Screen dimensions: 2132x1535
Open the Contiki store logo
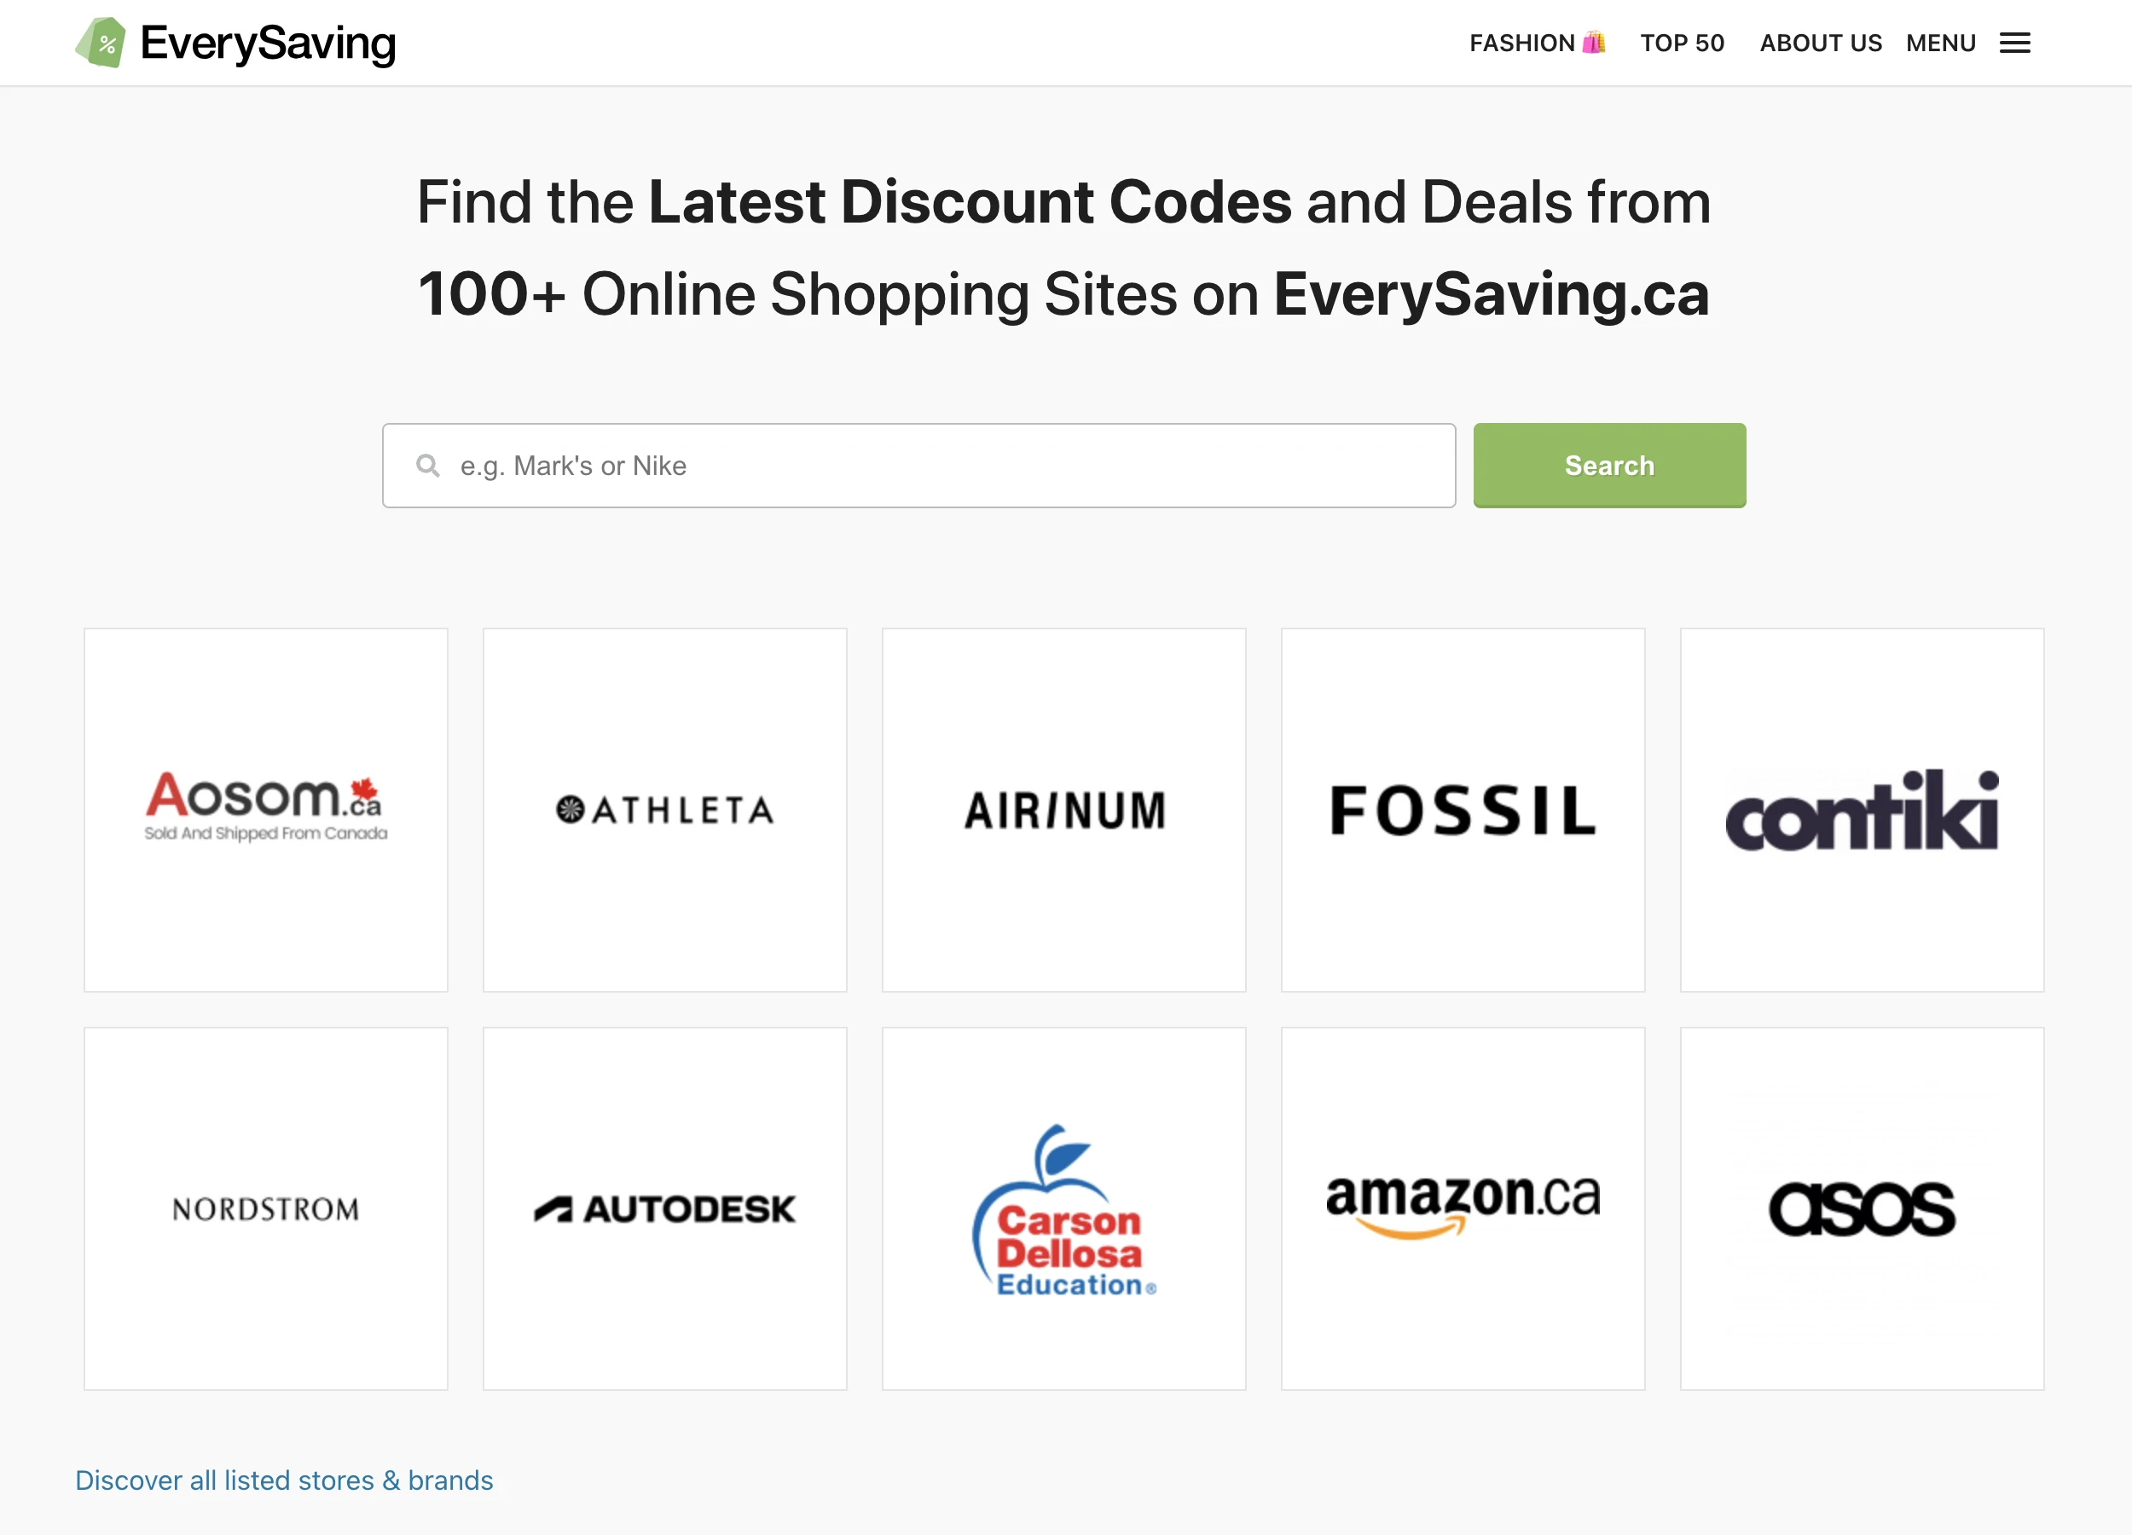click(x=1863, y=811)
